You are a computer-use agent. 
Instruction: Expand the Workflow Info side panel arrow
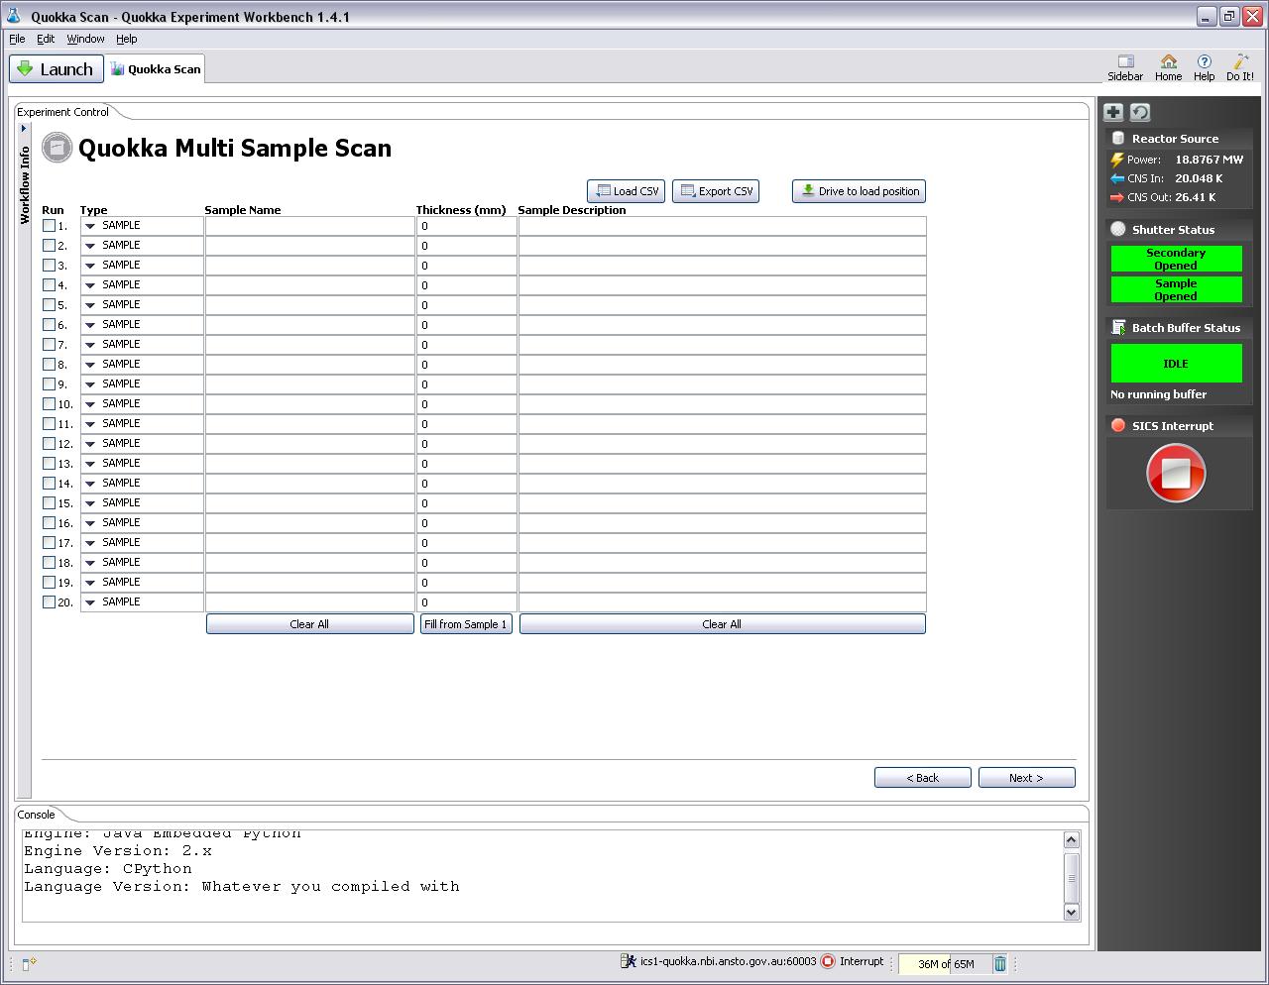24,128
